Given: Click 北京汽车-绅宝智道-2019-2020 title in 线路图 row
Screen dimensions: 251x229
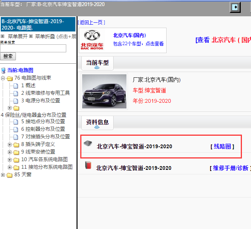Looking at the screenshot, I should pyautogui.click(x=134, y=146).
